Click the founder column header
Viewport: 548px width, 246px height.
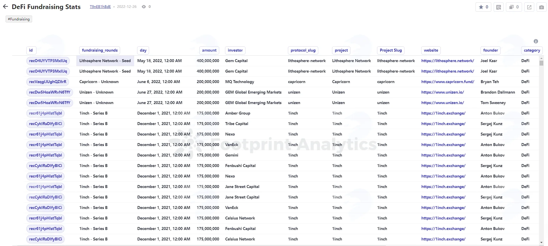click(490, 50)
